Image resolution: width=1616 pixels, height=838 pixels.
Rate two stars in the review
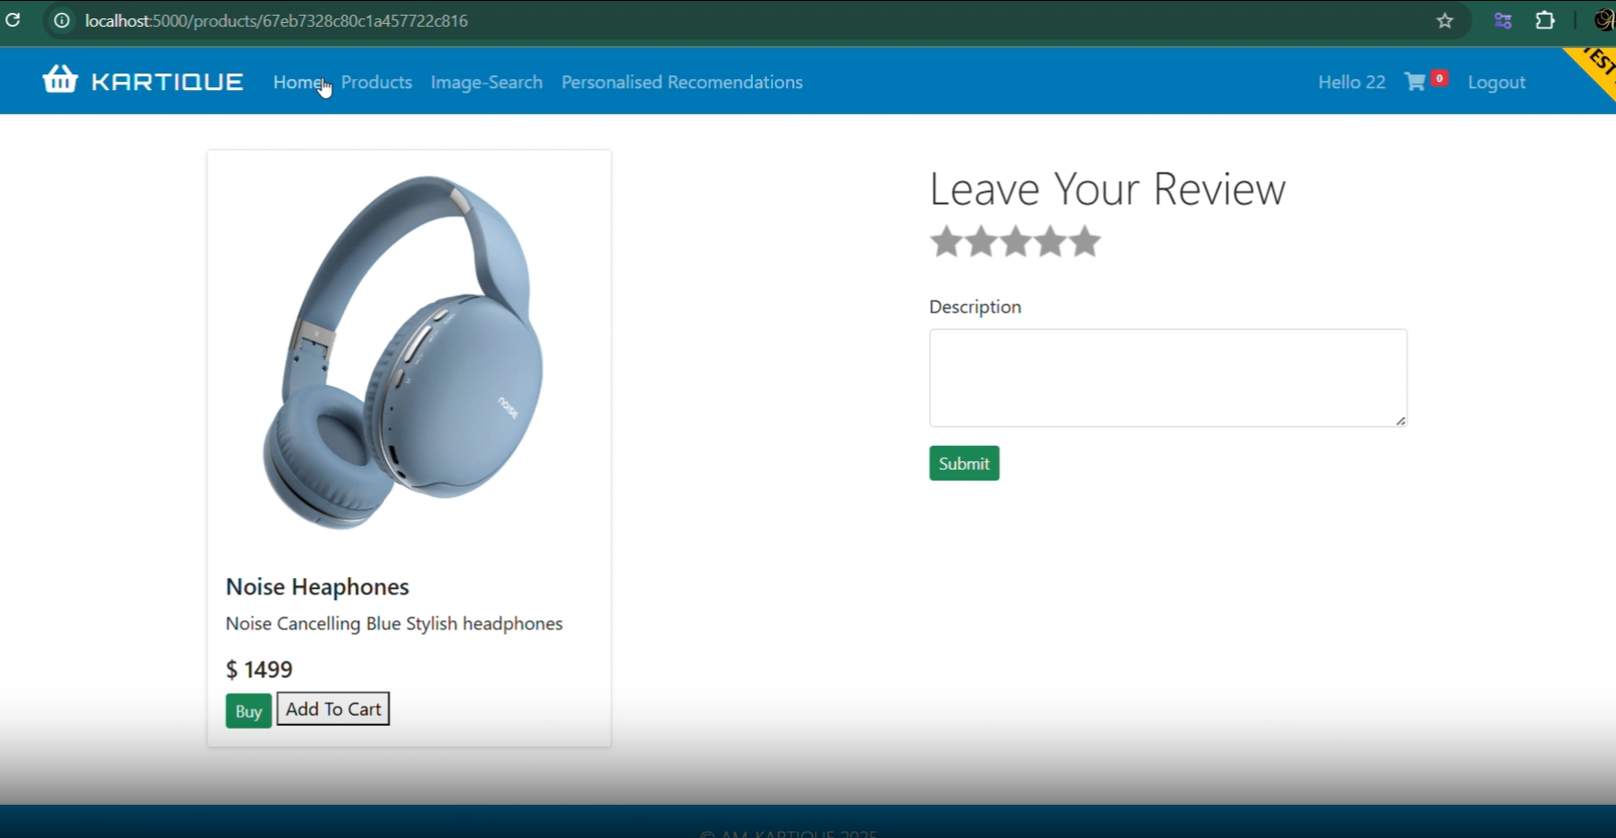(x=981, y=242)
